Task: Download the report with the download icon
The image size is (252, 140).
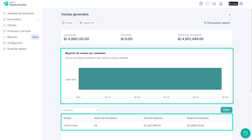Action: point(229,14)
